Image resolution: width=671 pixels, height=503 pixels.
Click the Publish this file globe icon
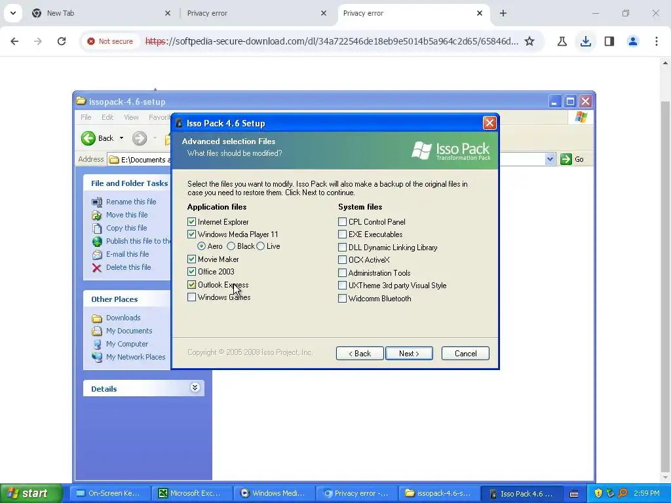tap(97, 241)
